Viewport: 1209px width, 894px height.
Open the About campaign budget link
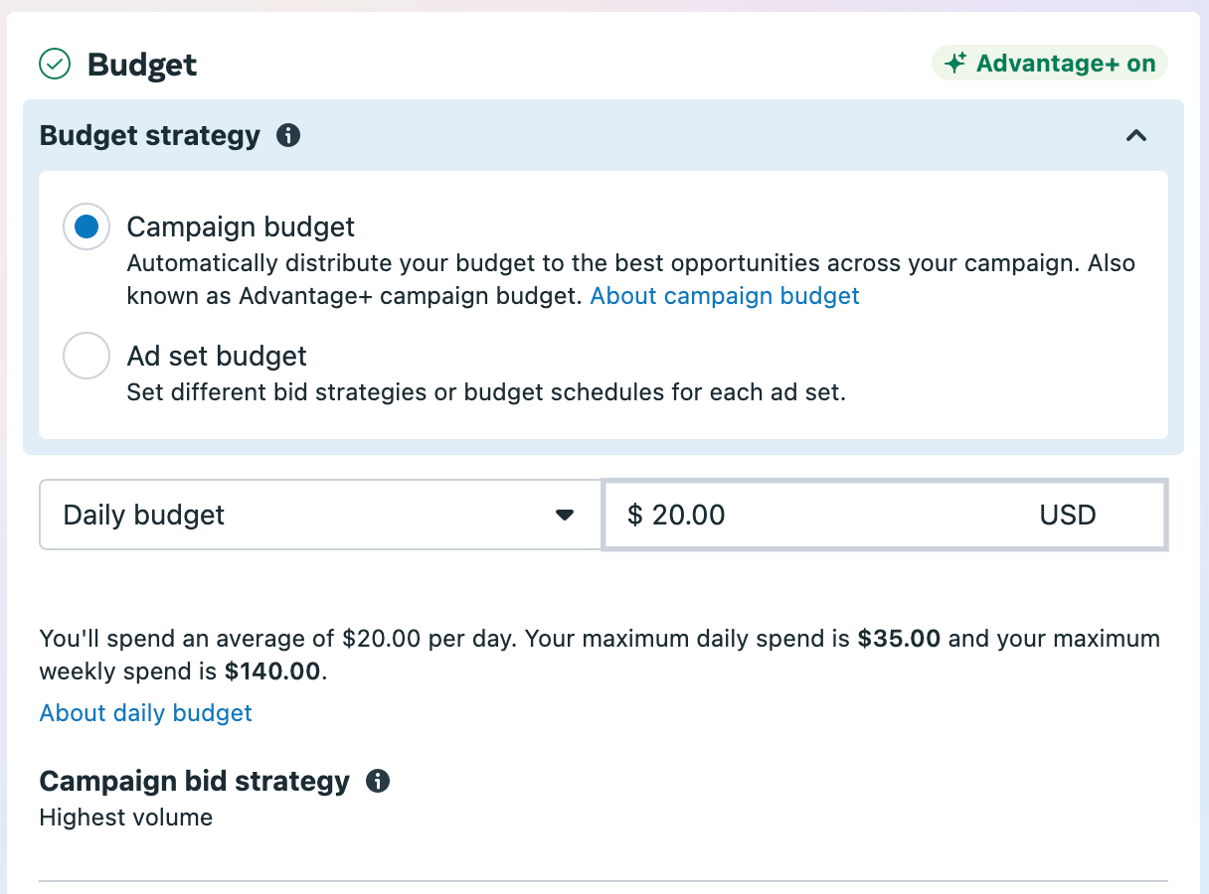(x=725, y=296)
